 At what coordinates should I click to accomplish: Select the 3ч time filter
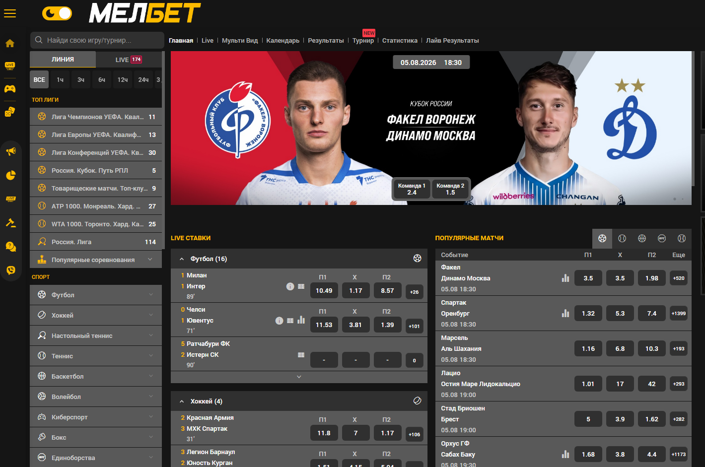tap(81, 79)
